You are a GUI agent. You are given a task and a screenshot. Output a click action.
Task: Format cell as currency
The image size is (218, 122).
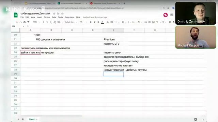click(x=43, y=22)
